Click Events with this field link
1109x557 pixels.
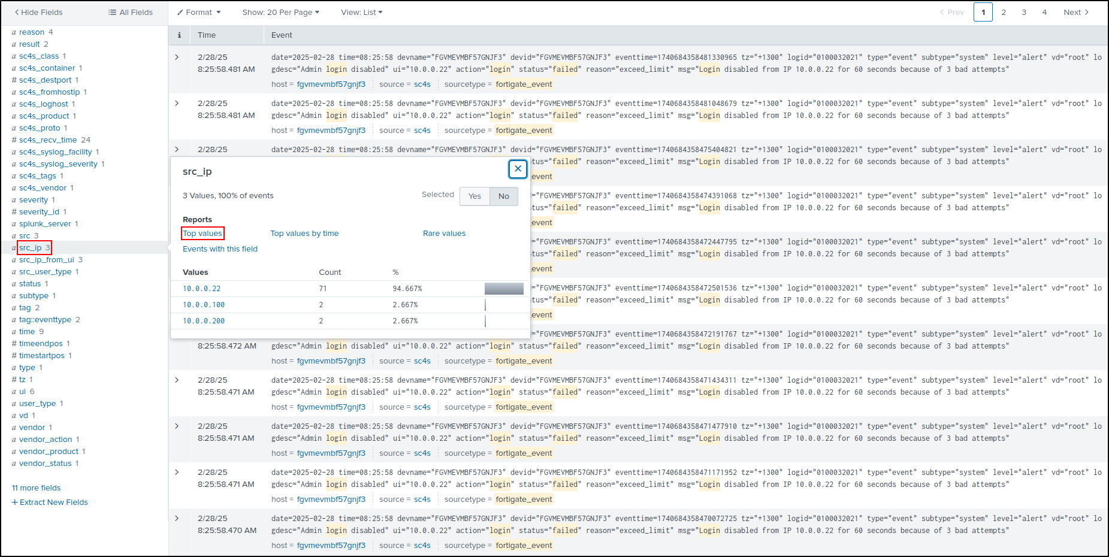tap(220, 249)
